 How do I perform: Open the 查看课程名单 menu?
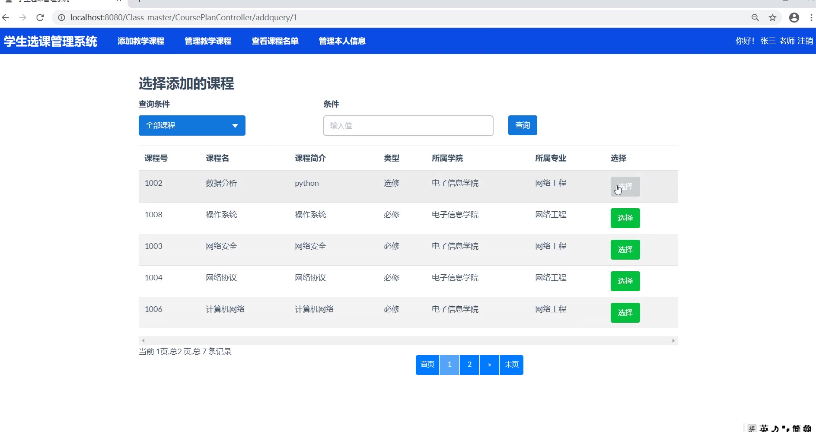[275, 41]
